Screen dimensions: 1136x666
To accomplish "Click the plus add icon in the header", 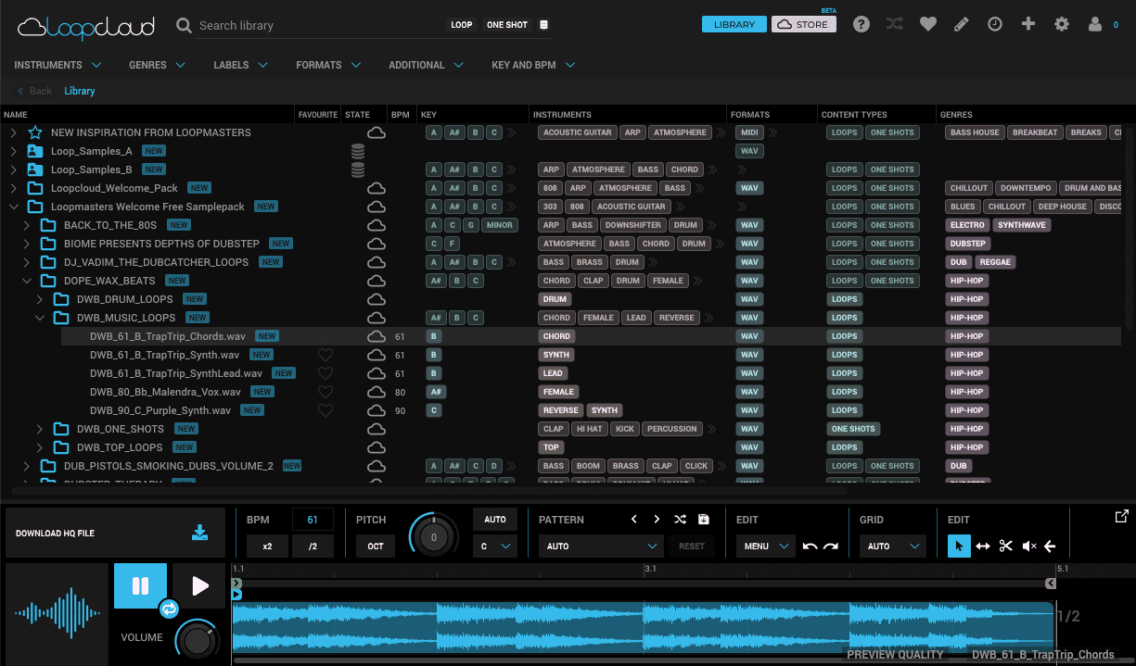I will [1028, 24].
